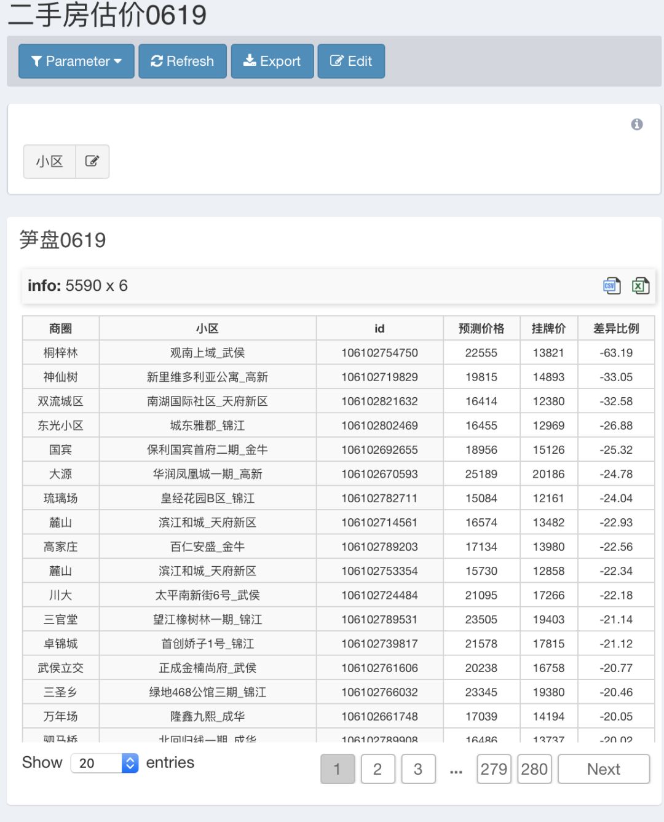Select page 279 in the pagination bar

coord(494,769)
